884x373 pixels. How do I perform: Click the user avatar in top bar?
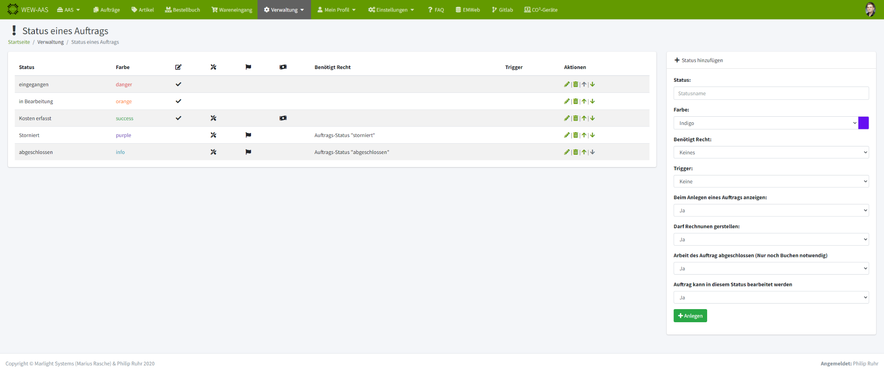tap(870, 10)
